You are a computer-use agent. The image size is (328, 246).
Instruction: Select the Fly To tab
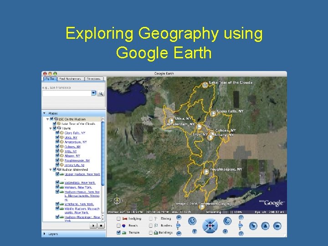[50, 79]
